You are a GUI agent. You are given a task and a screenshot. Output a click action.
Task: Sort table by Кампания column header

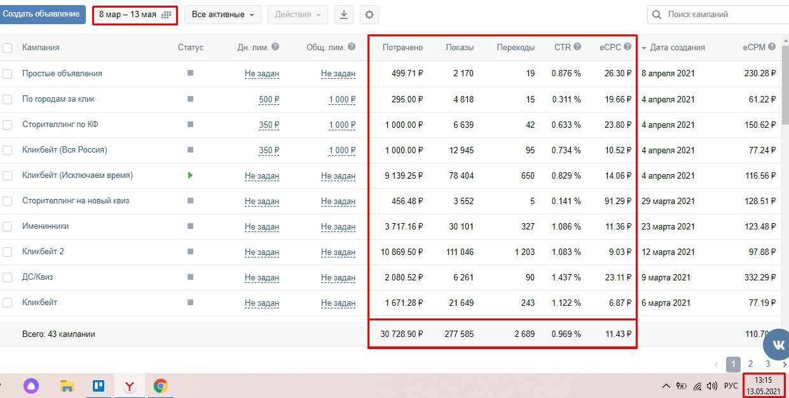pos(41,47)
